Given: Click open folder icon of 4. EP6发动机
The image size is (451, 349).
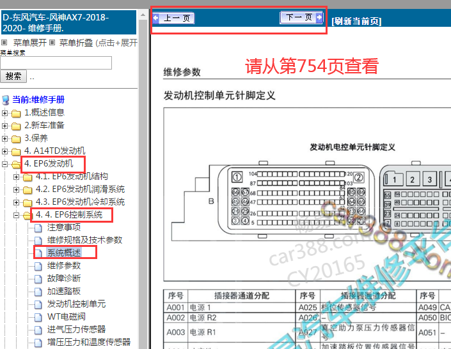Looking at the screenshot, I should point(16,165).
